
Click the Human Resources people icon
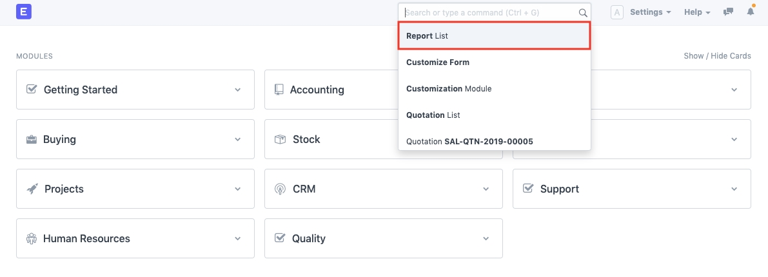[31, 238]
